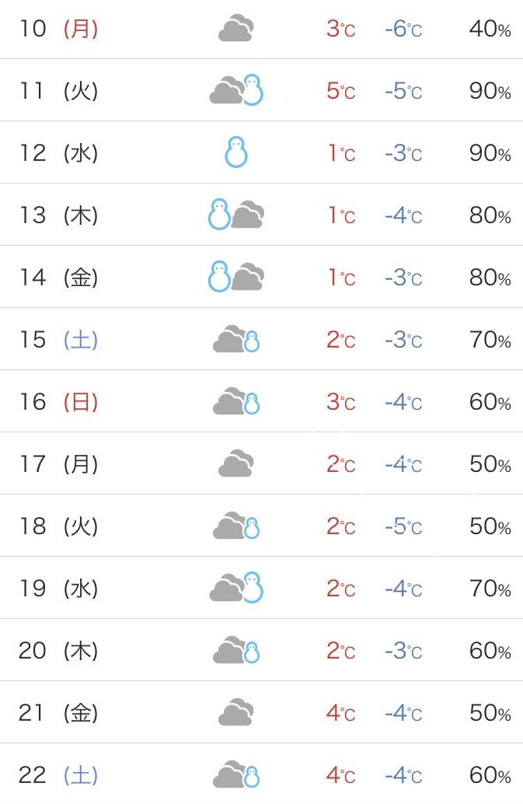
Task: Click the high temperature 5°C on the 11th
Action: tap(340, 91)
